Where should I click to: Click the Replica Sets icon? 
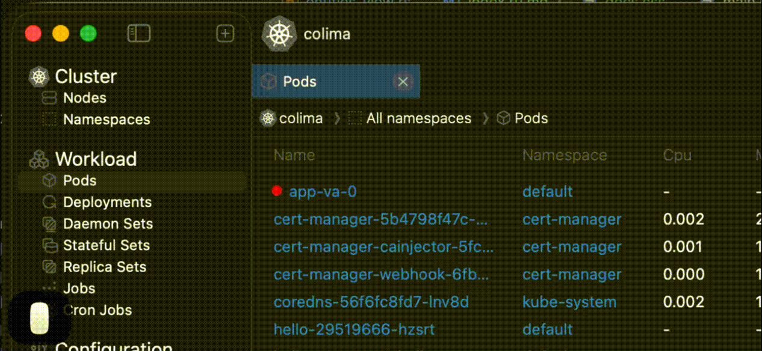pos(49,267)
